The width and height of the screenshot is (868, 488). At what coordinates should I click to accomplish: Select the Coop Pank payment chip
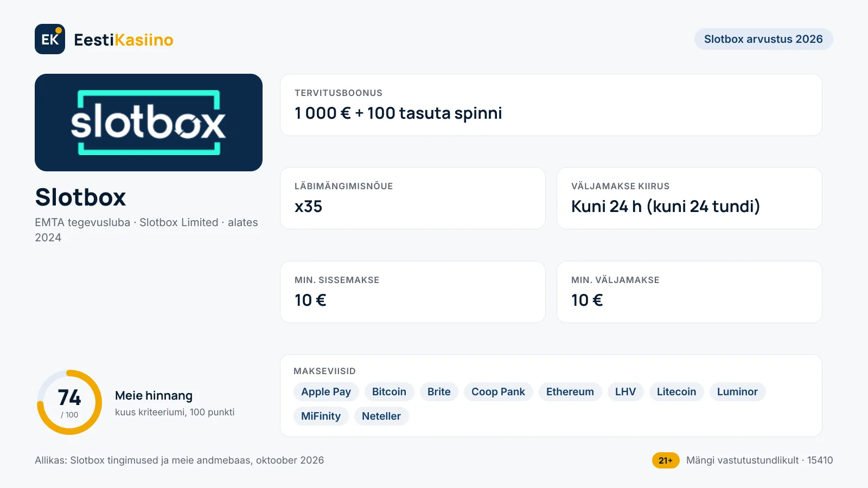(x=498, y=392)
